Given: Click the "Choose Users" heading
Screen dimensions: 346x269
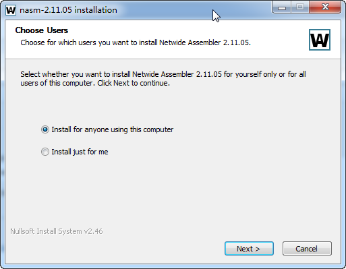Looking at the screenshot, I should (x=42, y=30).
